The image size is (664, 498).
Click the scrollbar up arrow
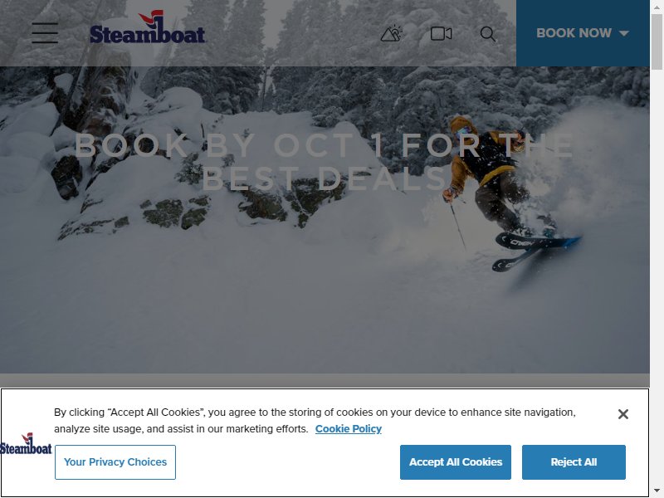657,7
